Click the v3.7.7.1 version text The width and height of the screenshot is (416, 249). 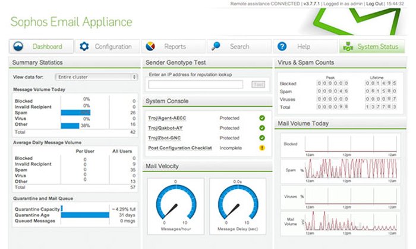click(x=311, y=4)
